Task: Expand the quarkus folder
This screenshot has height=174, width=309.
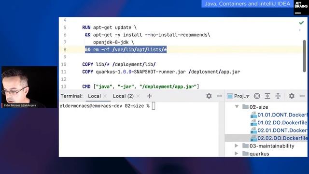Action: pyautogui.click(x=237, y=154)
